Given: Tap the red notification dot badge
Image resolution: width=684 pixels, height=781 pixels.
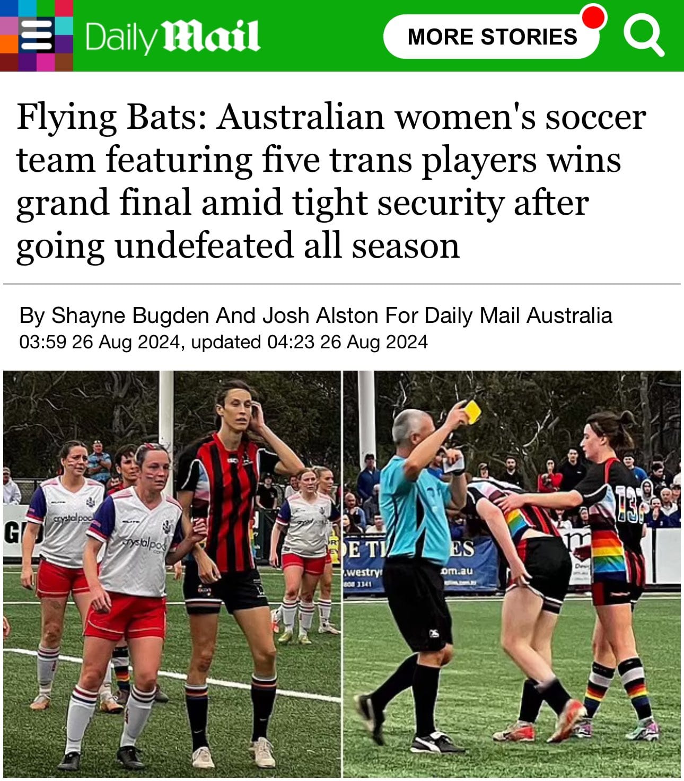Looking at the screenshot, I should click(594, 16).
